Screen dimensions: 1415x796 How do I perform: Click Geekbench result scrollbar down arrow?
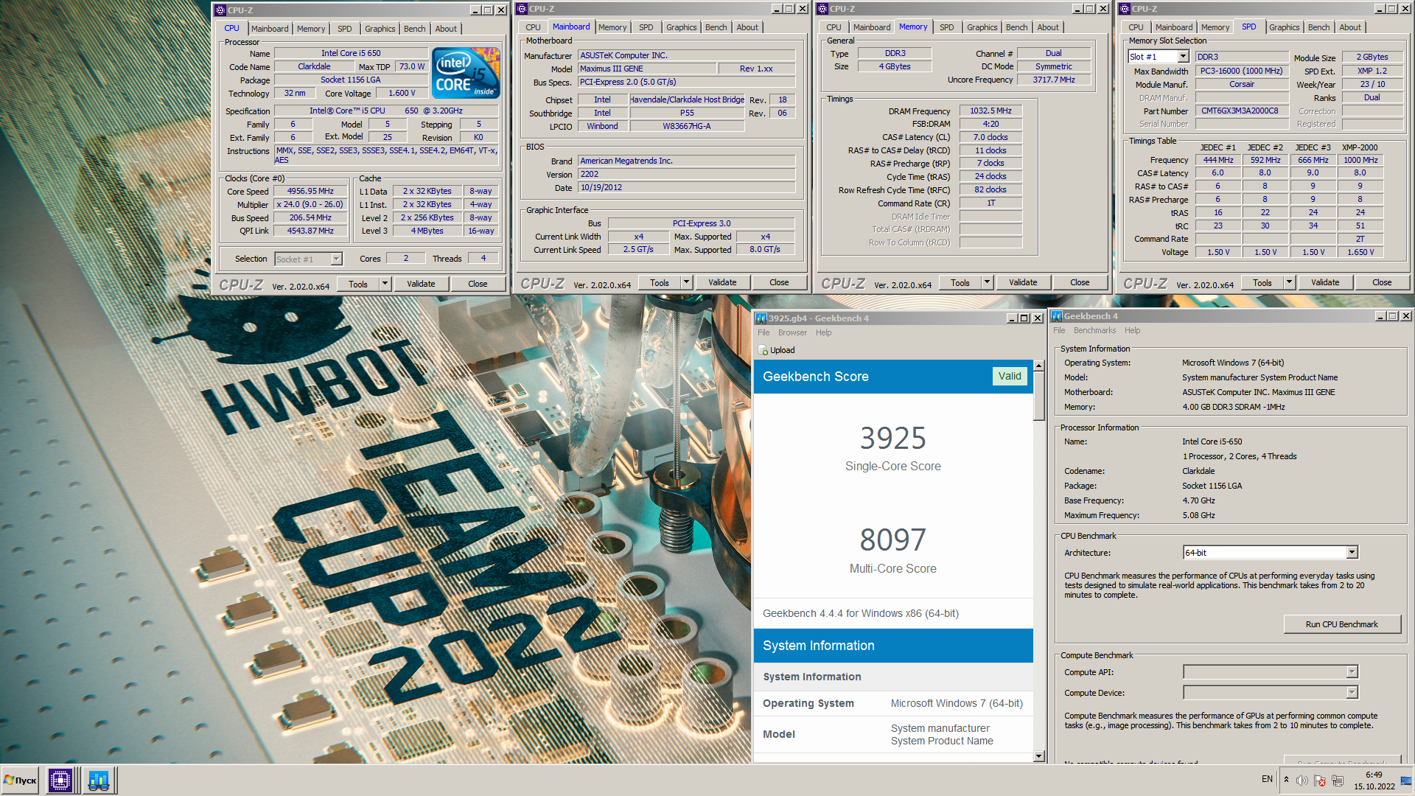[x=1039, y=756]
